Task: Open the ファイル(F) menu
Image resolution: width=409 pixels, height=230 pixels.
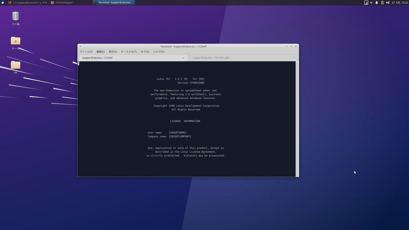Action: (x=86, y=52)
